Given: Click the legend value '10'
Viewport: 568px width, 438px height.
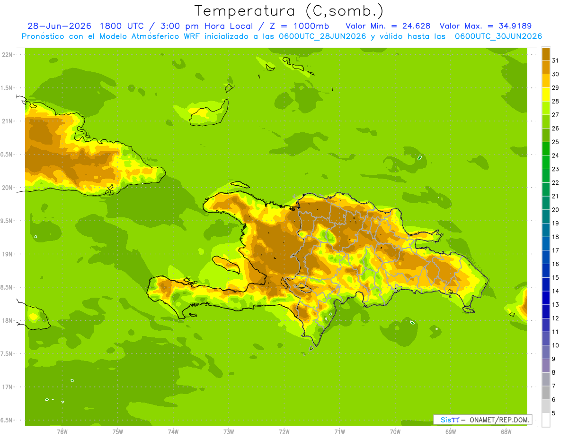Looking at the screenshot, I should 556,345.
